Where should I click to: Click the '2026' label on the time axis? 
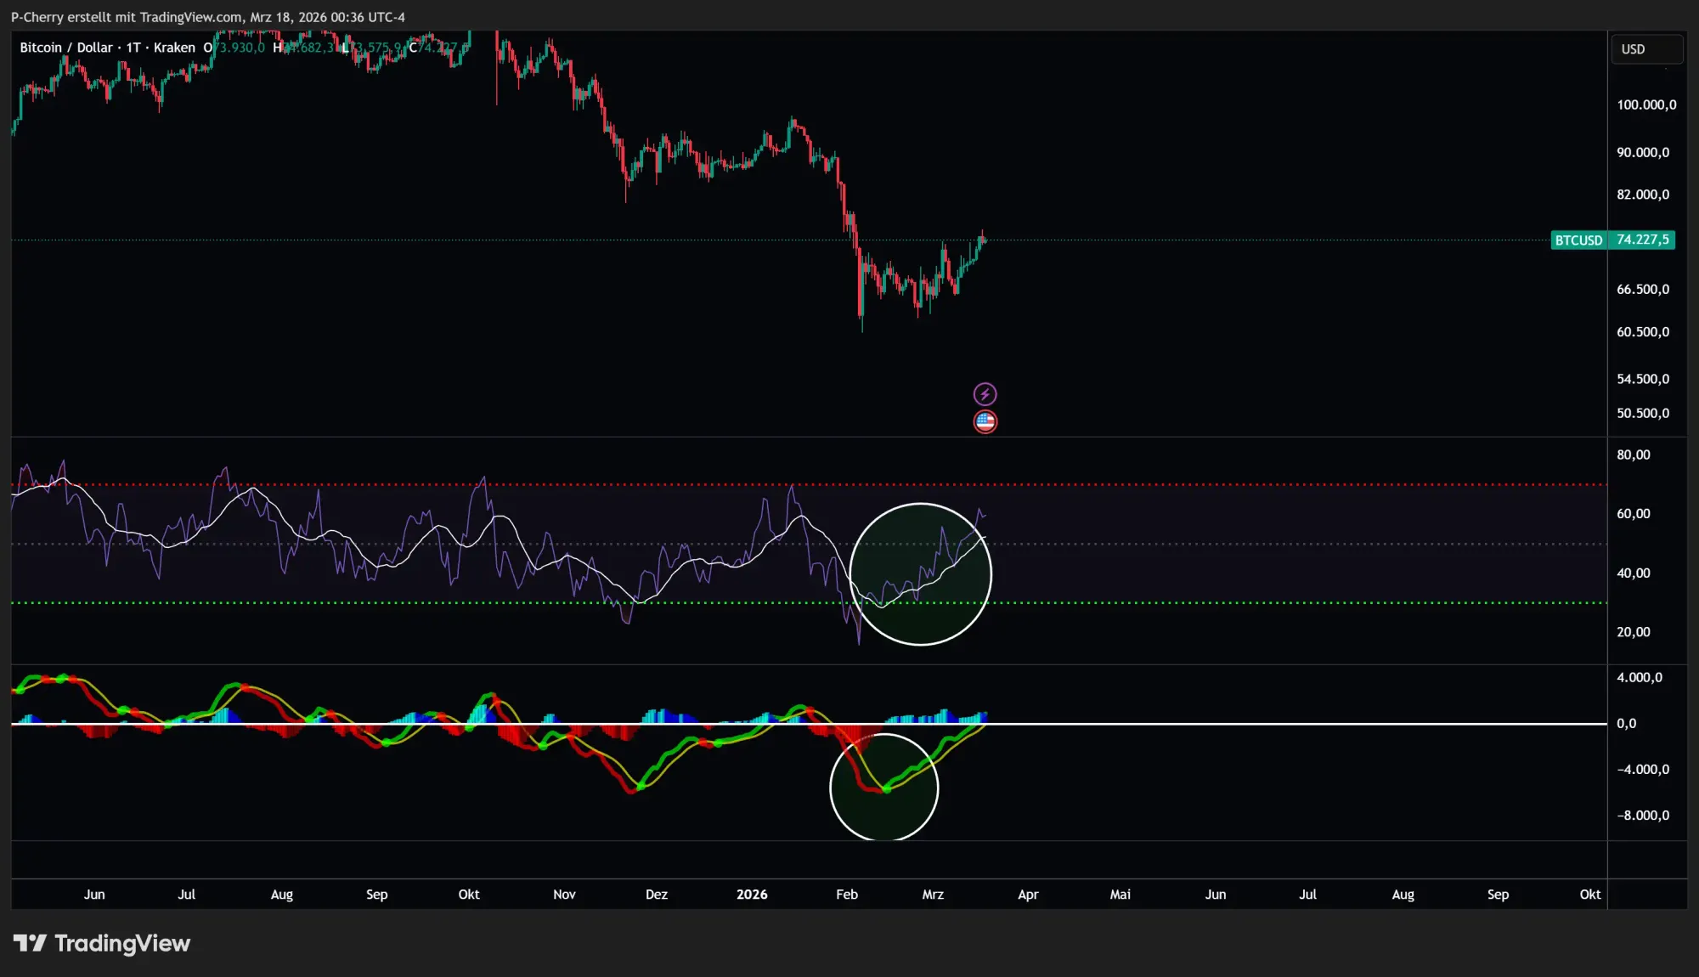tap(752, 894)
